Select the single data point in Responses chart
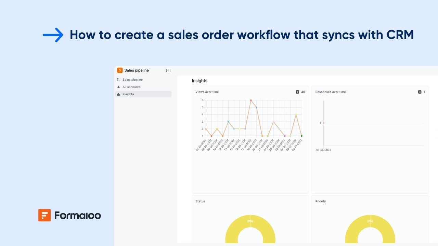The width and height of the screenshot is (438, 246). click(x=323, y=123)
